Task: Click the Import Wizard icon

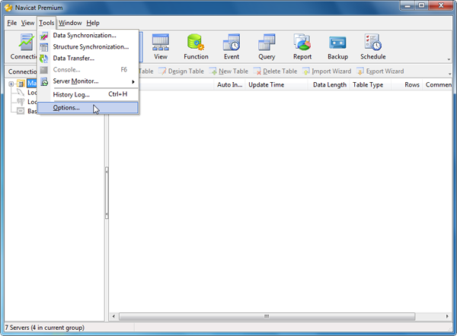Action: click(x=305, y=71)
